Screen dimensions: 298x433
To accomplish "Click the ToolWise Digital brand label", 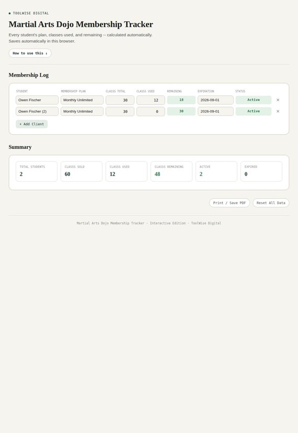I will point(31,13).
